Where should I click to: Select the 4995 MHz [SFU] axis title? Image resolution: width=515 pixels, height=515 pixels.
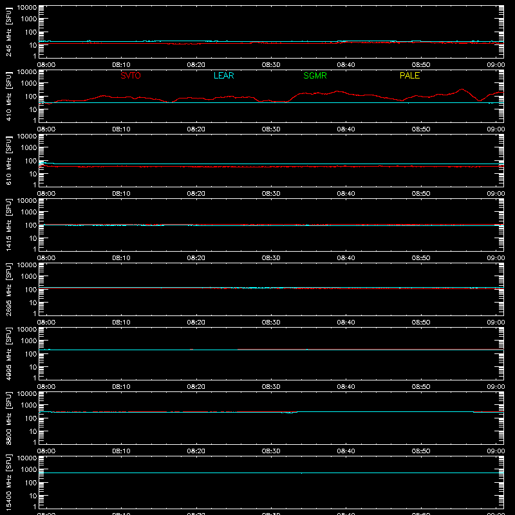8,353
